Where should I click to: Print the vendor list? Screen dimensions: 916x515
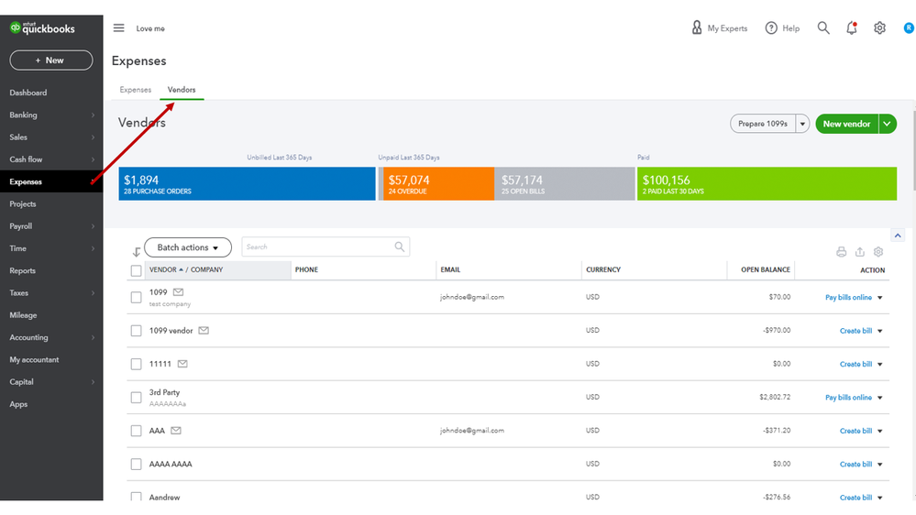[x=842, y=252]
